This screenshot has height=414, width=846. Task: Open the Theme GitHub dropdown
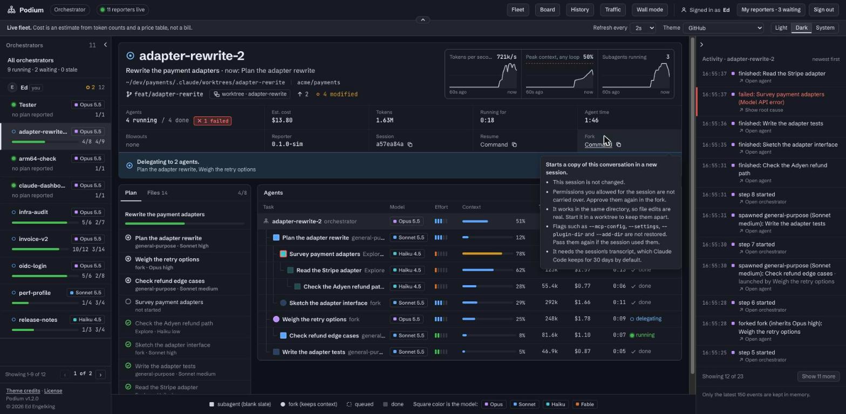tap(724, 28)
